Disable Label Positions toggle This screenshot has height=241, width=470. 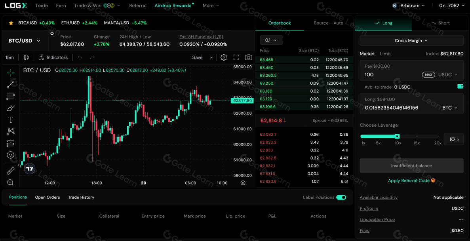tap(341, 197)
